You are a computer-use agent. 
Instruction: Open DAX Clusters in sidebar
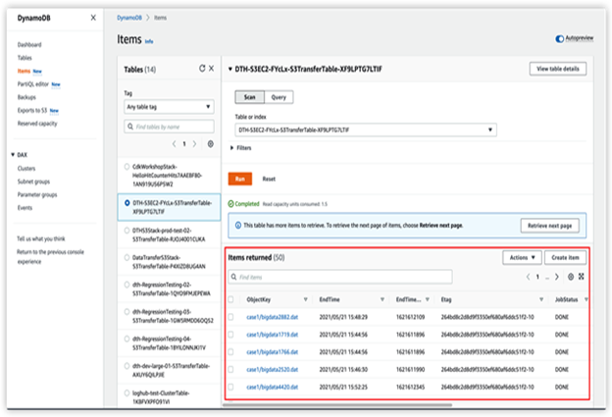(26, 169)
